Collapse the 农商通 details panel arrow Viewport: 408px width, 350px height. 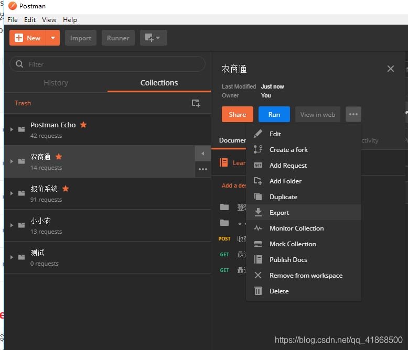pyautogui.click(x=203, y=154)
